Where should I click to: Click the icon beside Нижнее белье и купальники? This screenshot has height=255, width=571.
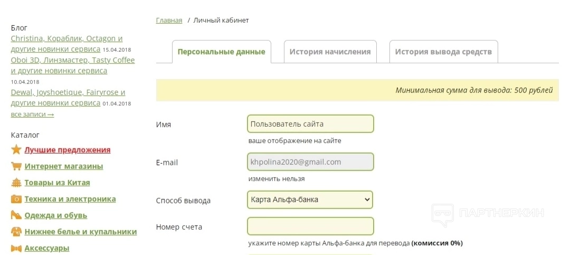[16, 232]
